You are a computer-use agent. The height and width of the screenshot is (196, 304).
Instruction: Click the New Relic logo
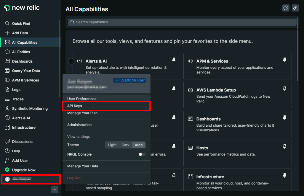[x=22, y=8]
